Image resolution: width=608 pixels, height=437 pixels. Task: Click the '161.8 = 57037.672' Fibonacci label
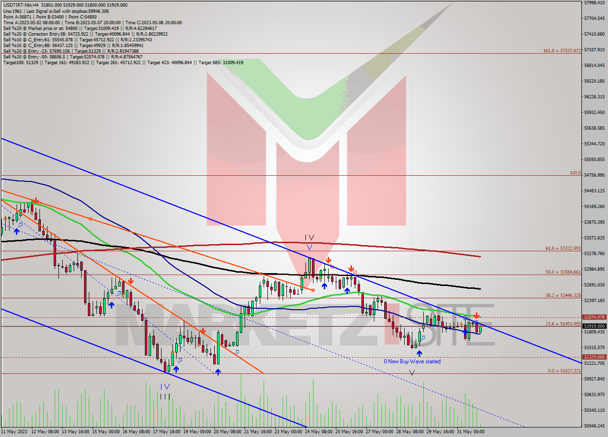click(562, 50)
